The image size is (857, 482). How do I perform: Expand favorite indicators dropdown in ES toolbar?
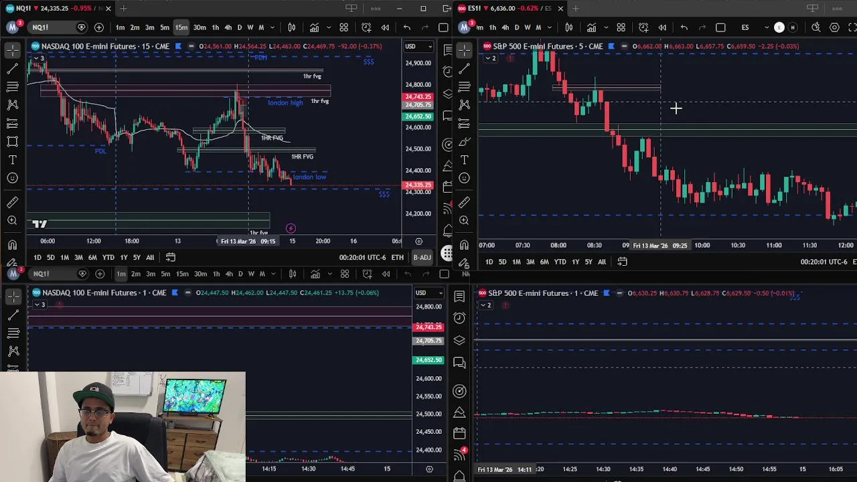(605, 27)
